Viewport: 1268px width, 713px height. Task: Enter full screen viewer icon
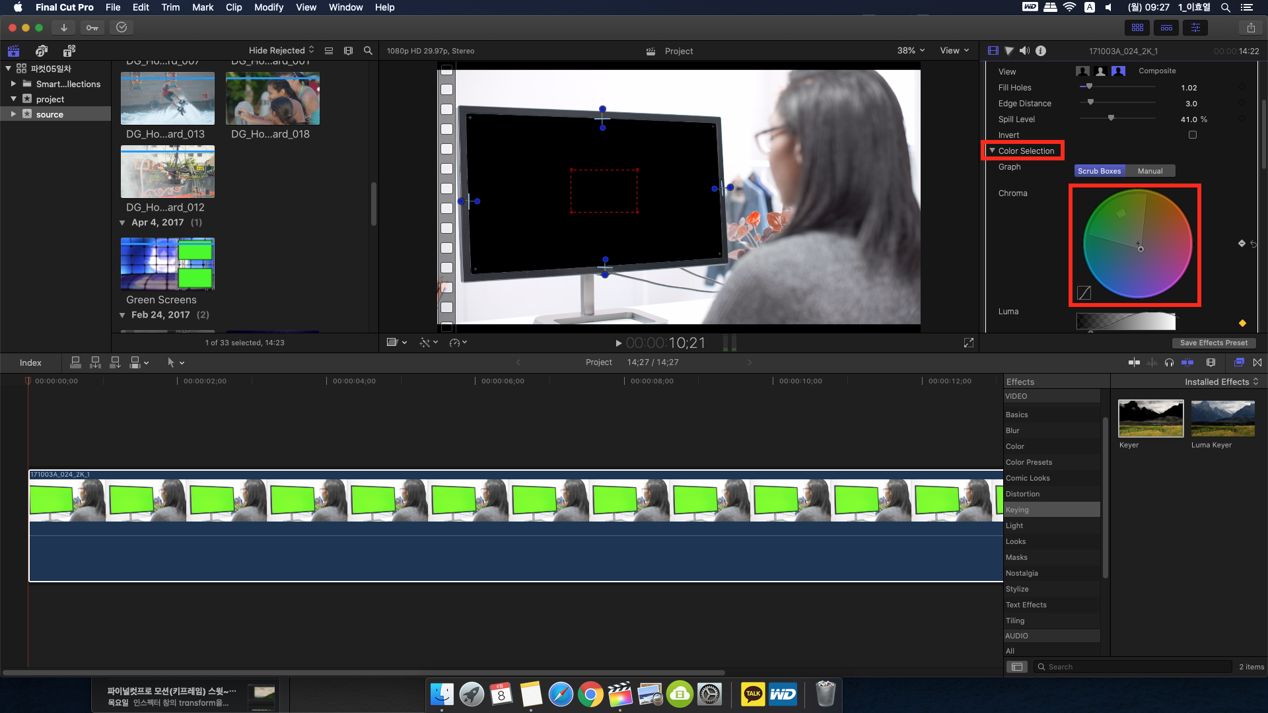tap(969, 343)
